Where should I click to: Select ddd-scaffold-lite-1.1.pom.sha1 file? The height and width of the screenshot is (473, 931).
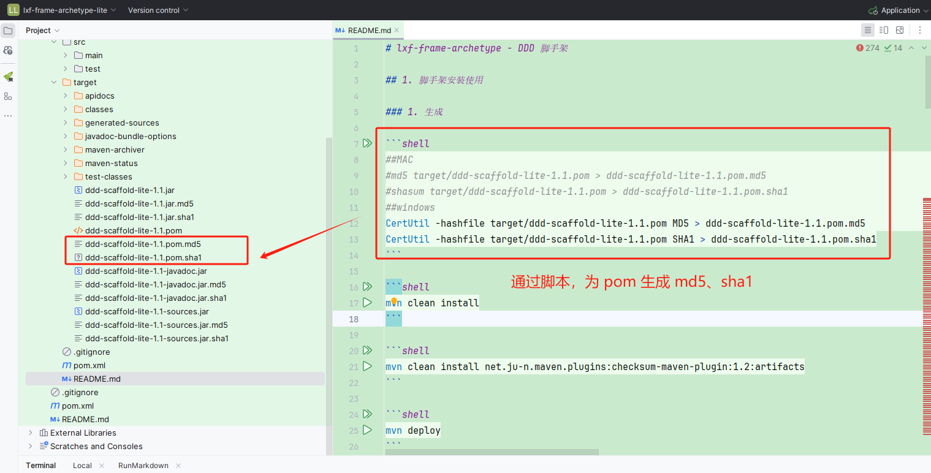click(137, 257)
